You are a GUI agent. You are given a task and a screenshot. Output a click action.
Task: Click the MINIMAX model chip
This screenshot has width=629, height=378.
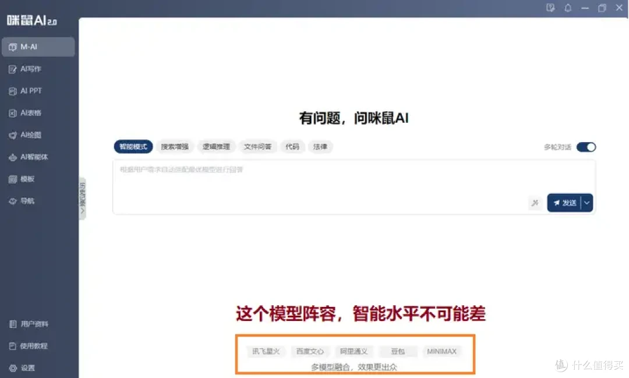[441, 352]
